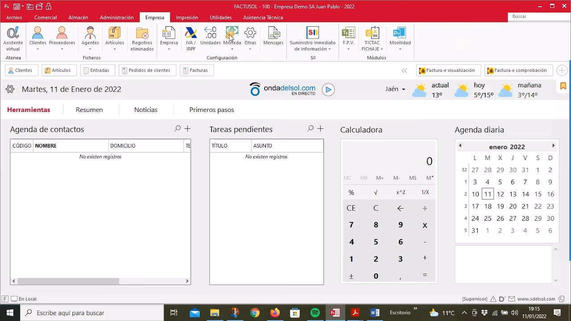Play the ondadelsol.com live radio

click(x=328, y=90)
